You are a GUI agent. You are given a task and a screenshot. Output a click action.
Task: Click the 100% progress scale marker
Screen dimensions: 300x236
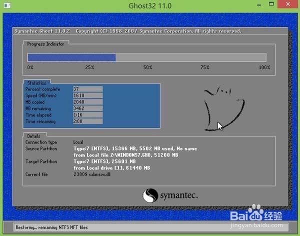pyautogui.click(x=264, y=67)
